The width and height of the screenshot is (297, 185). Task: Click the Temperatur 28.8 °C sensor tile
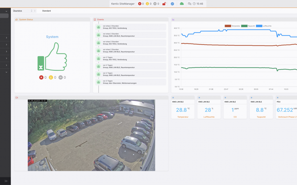click(x=183, y=110)
